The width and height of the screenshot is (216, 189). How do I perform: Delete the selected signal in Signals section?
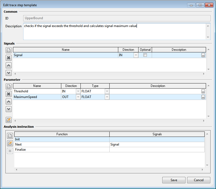coord(9,58)
